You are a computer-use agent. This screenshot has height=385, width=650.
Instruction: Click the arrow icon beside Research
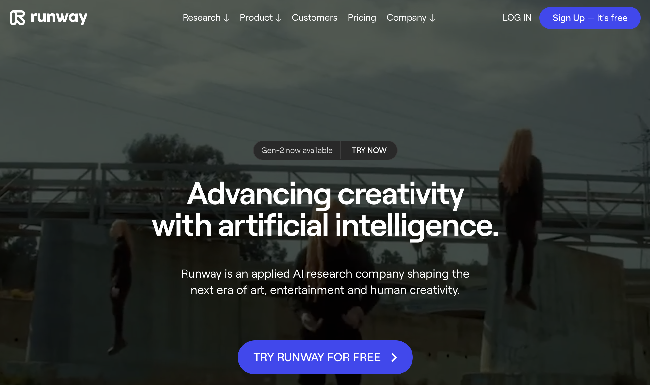(x=226, y=18)
